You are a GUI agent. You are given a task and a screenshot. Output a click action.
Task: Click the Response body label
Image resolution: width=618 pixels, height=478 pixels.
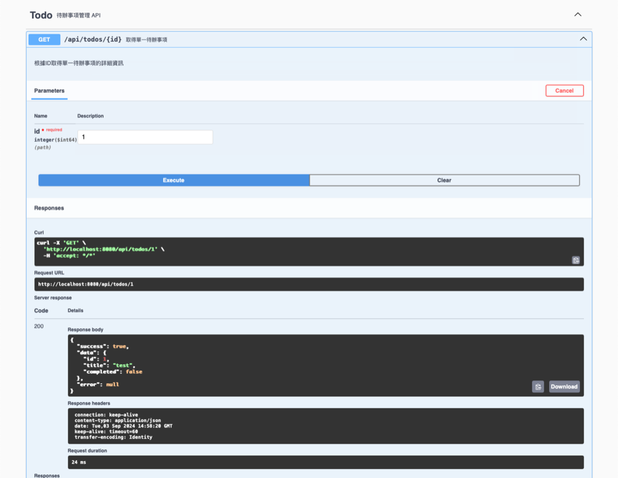click(86, 330)
